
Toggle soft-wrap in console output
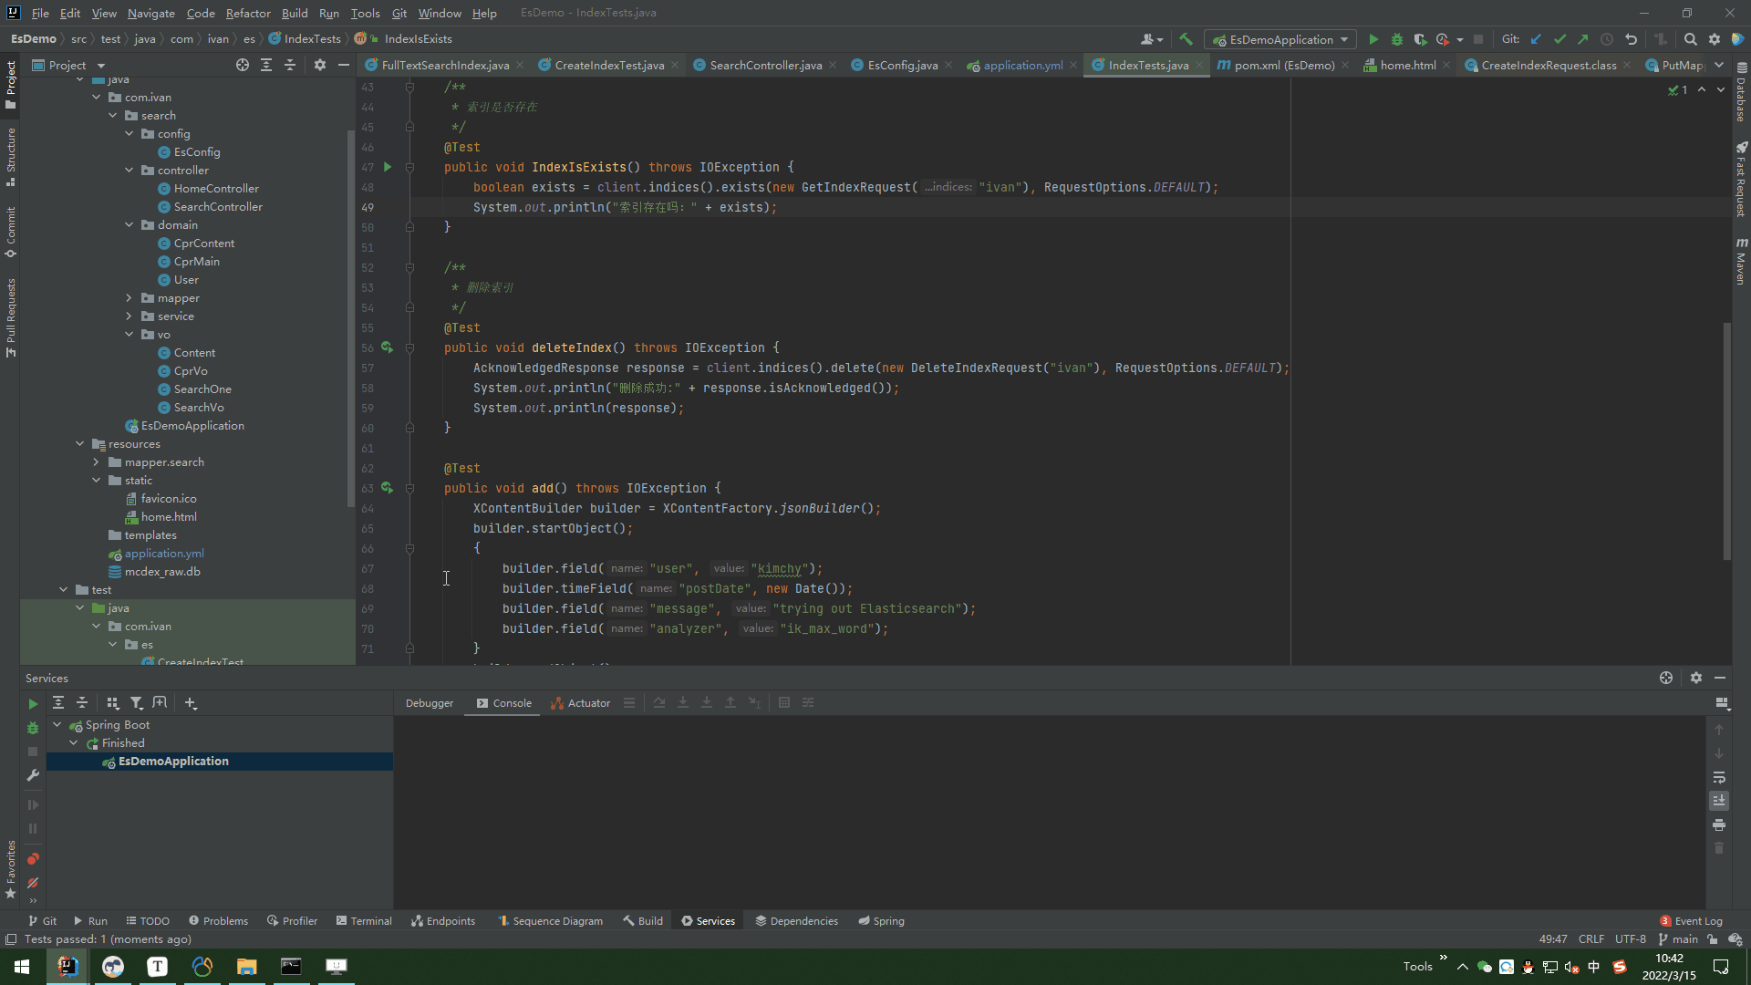tap(1718, 777)
